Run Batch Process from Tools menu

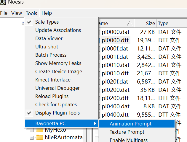pyautogui.click(x=51, y=55)
